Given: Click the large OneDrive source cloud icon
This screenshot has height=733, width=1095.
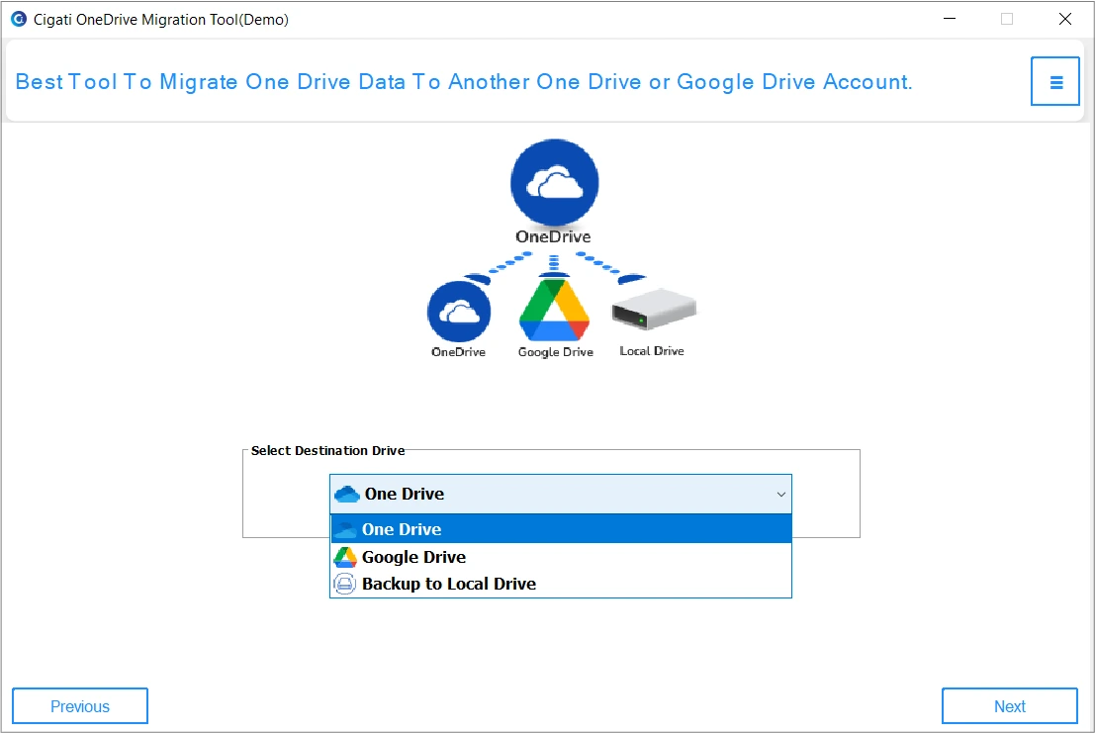Looking at the screenshot, I should [554, 183].
